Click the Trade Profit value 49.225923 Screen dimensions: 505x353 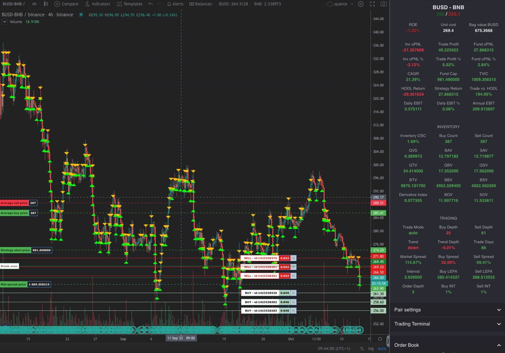[x=448, y=50]
